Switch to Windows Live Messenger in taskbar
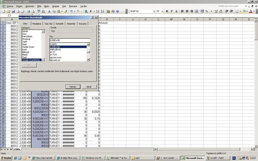 click(93, 158)
